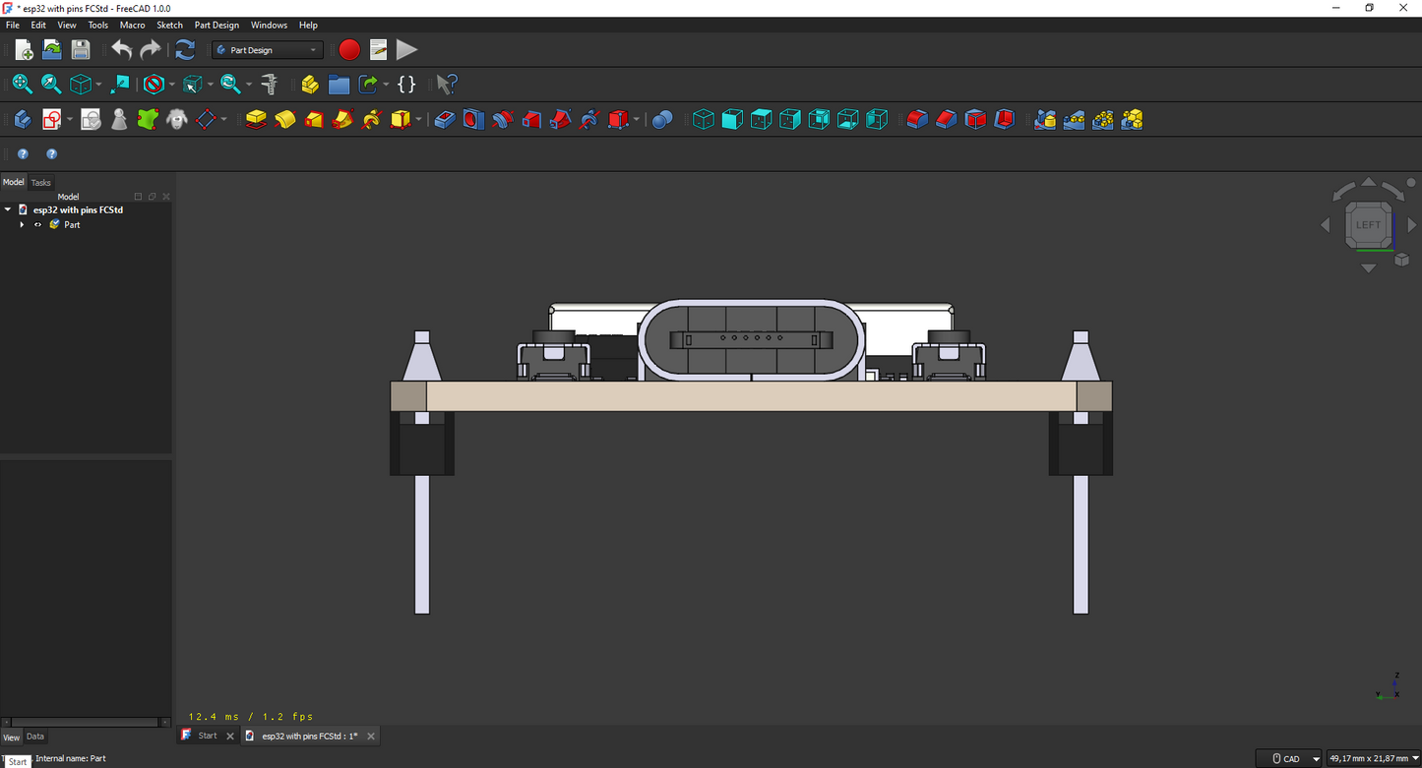Switch to the Tasks tab

[40, 183]
